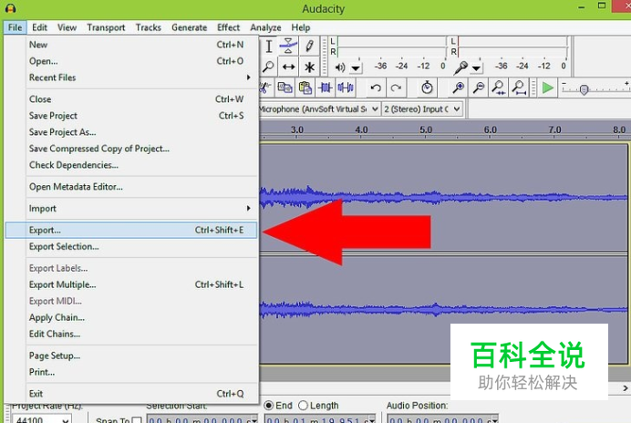Open the Transport menu

[x=106, y=27]
